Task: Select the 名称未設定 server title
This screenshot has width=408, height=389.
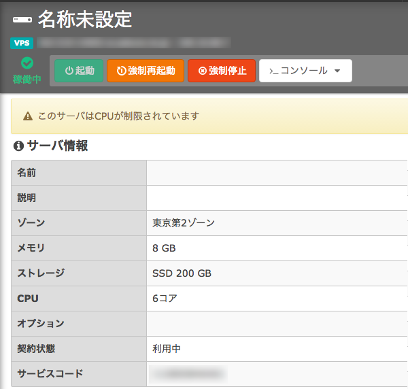Action: click(x=85, y=19)
